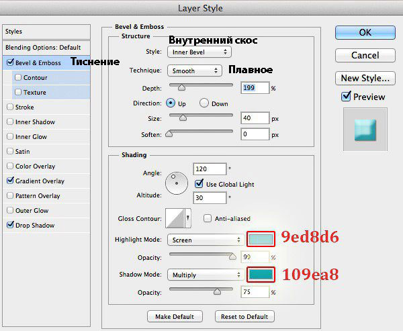Enable the Contour checkbox
403x331 pixels.
pos(18,77)
